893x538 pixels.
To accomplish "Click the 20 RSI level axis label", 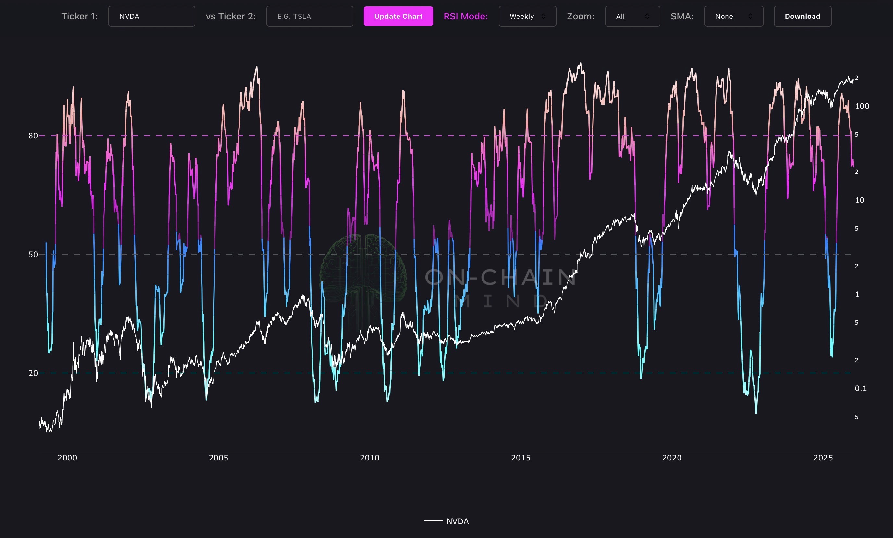I will click(x=33, y=373).
